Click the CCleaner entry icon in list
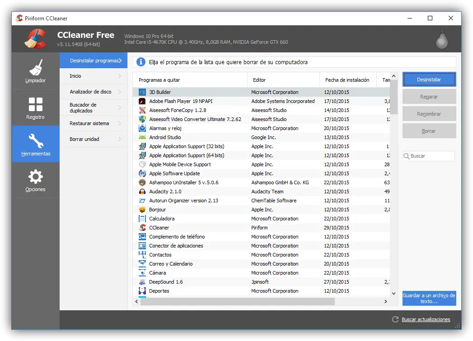 (x=142, y=228)
